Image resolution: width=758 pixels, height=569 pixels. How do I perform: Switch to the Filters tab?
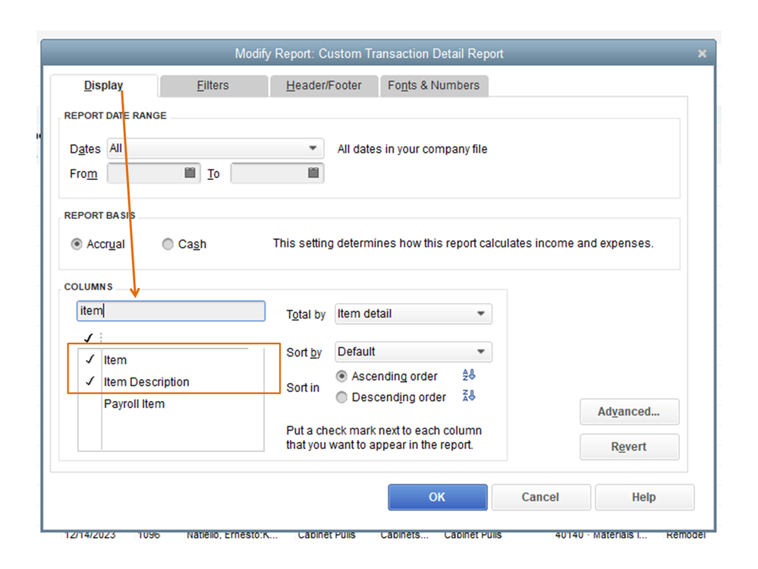212,86
